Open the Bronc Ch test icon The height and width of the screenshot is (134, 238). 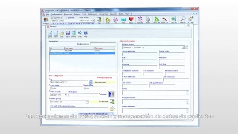164,20
